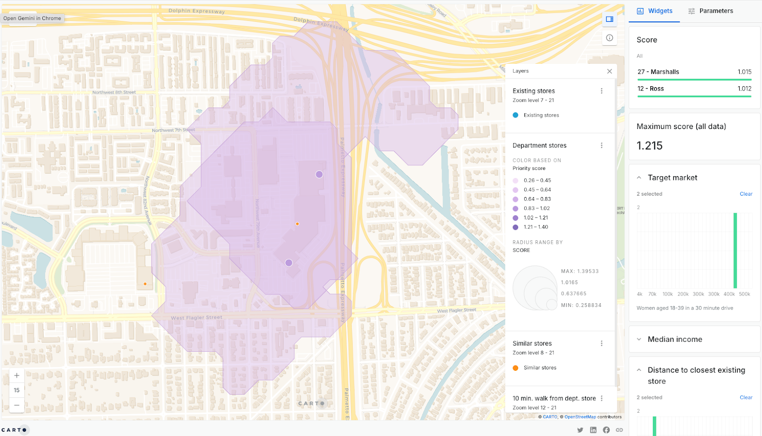Open the LinkedIn share icon

[x=593, y=430]
